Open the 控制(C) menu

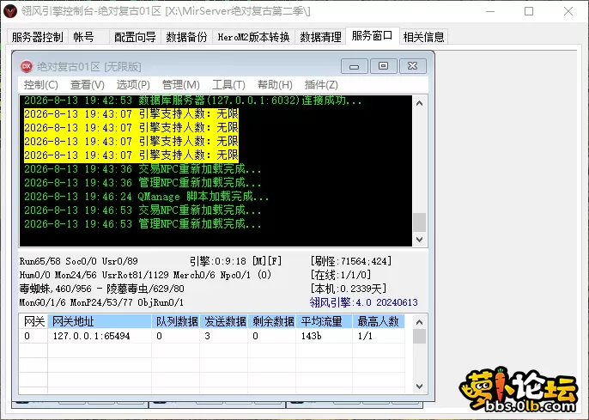coord(41,85)
